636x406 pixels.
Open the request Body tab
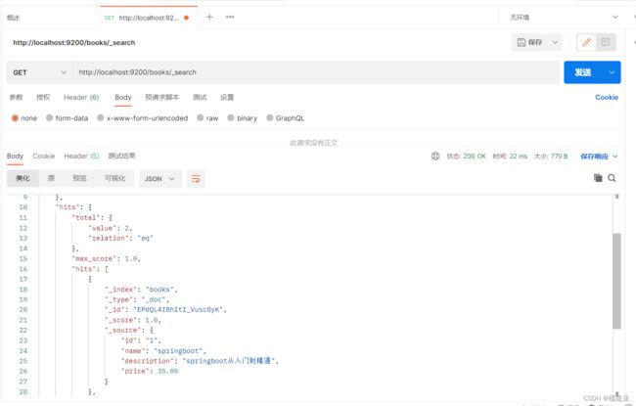coord(123,98)
